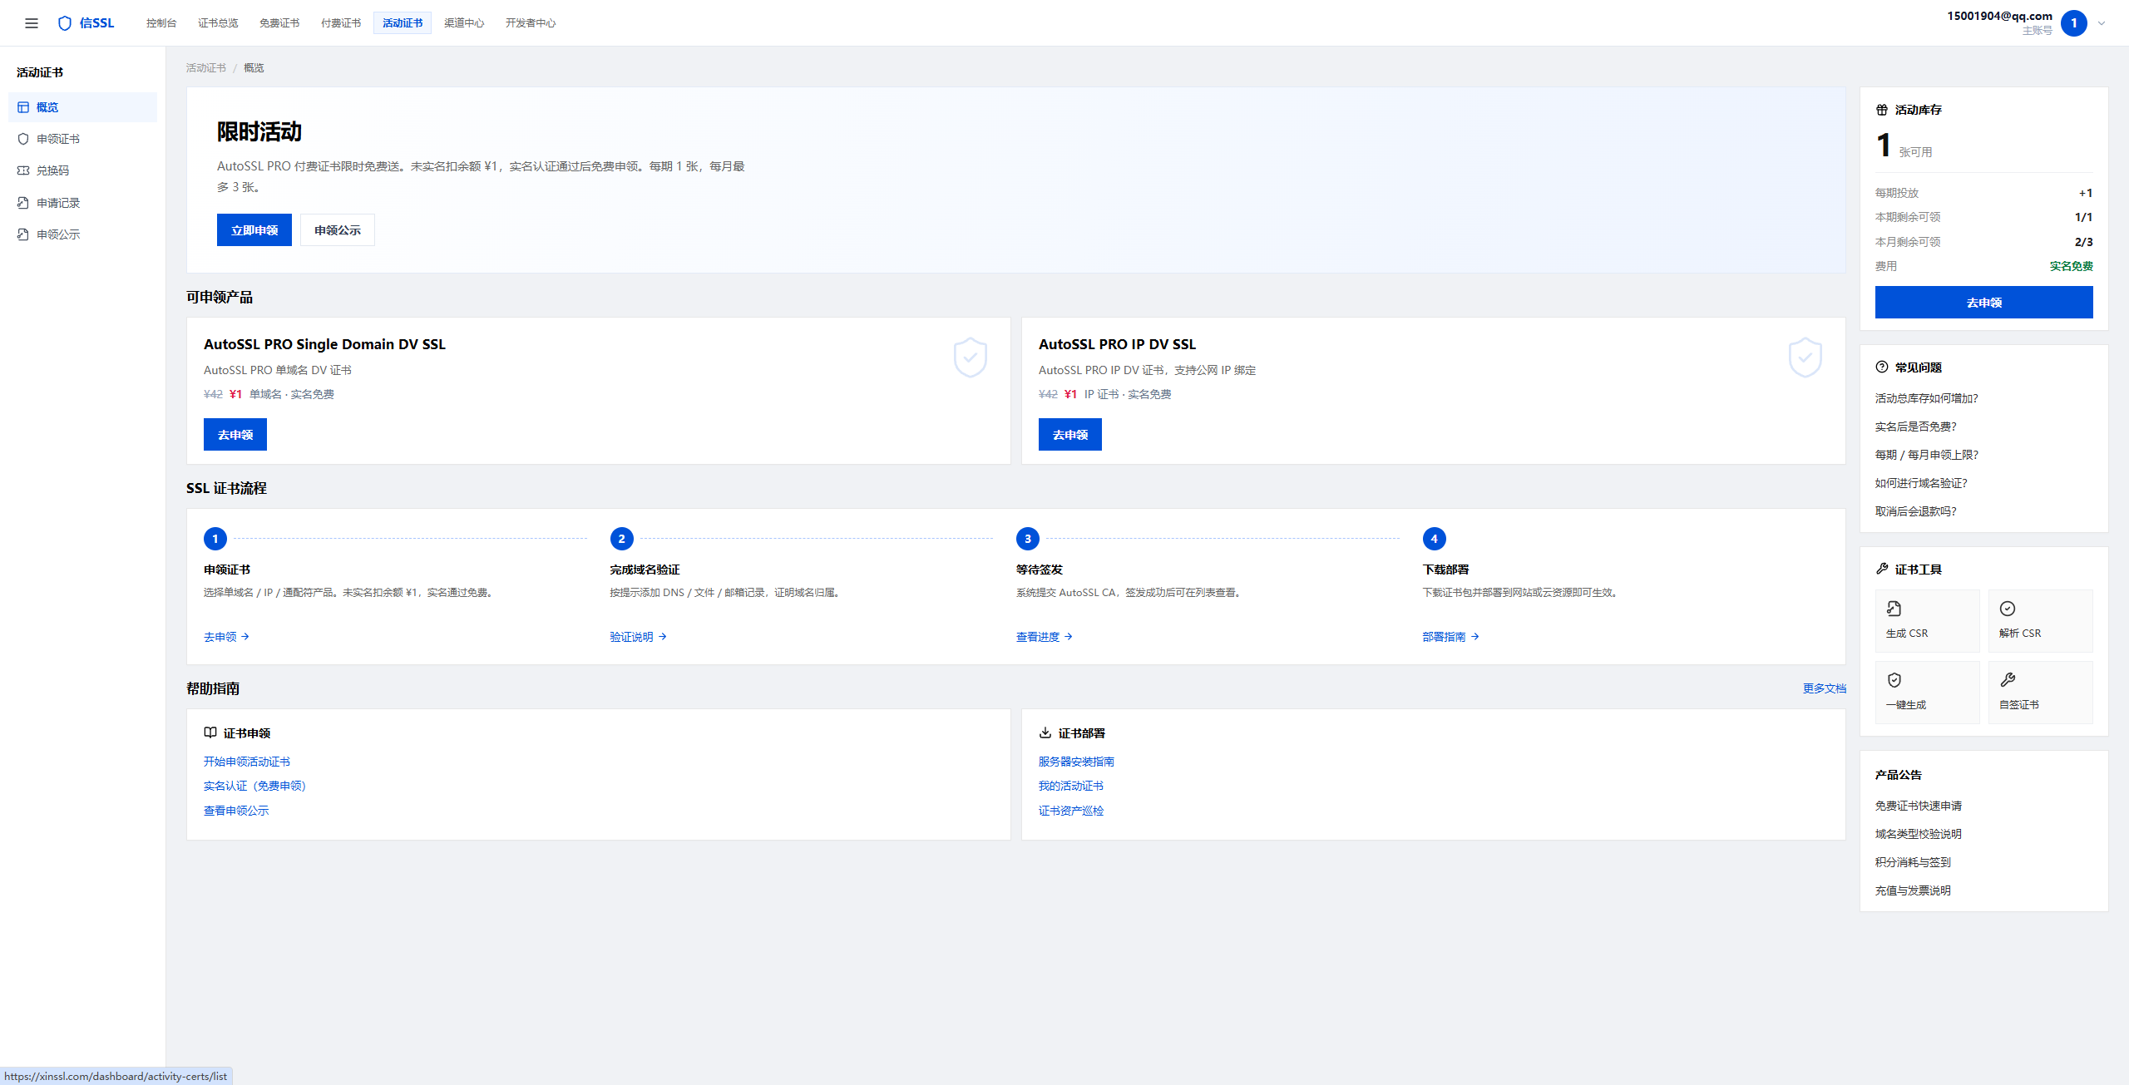Open 渠道中心 tab
The height and width of the screenshot is (1085, 2129).
464,23
